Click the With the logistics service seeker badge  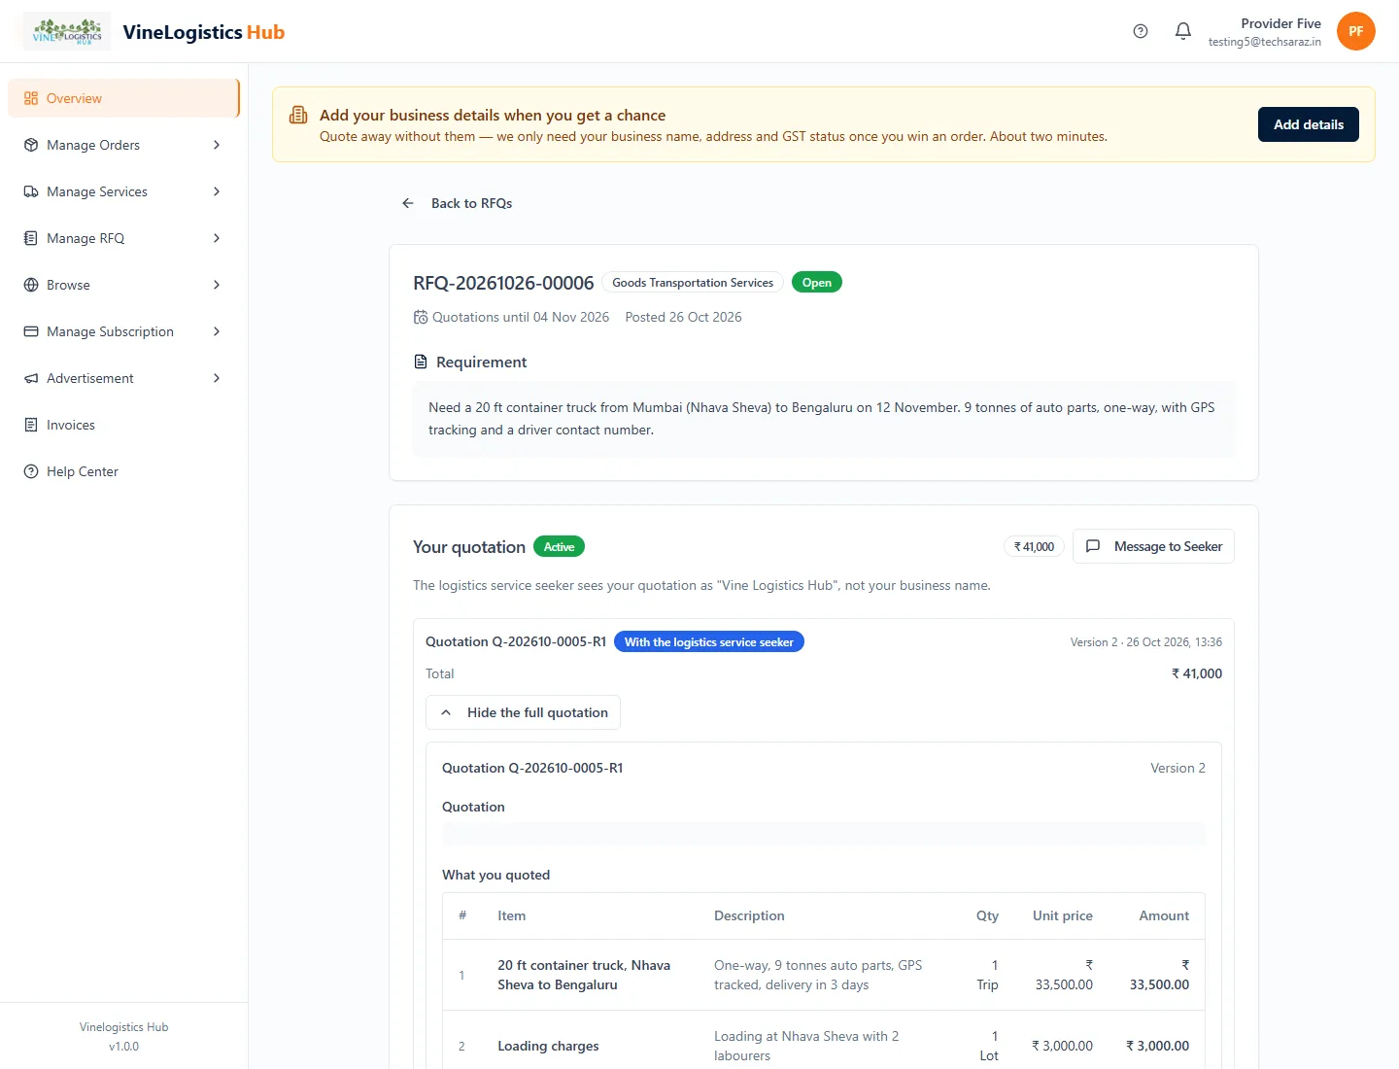pyautogui.click(x=709, y=642)
